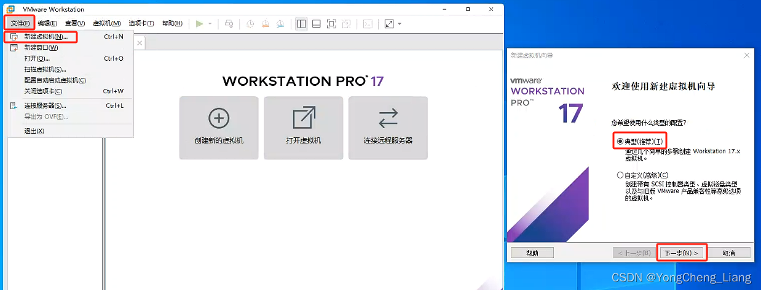
Task: Click the revert to snapshot toolbar icon
Action: (265, 23)
